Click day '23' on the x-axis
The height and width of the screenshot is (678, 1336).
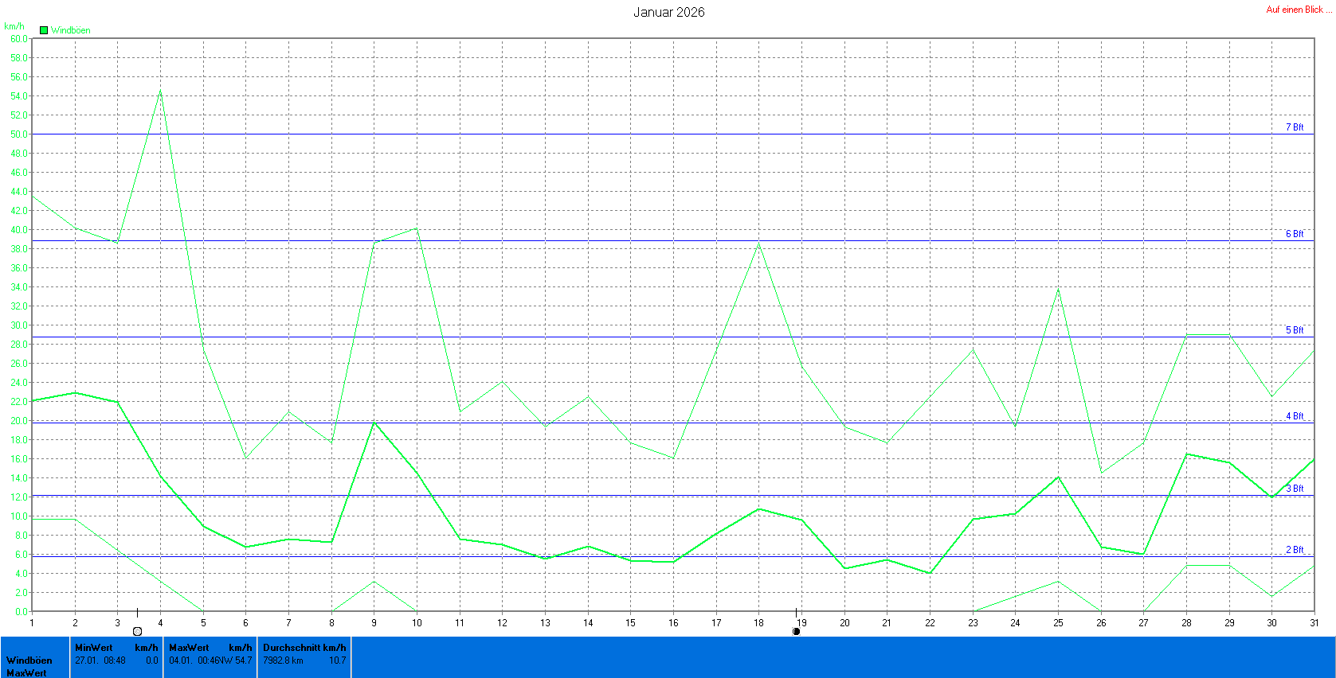(x=973, y=623)
